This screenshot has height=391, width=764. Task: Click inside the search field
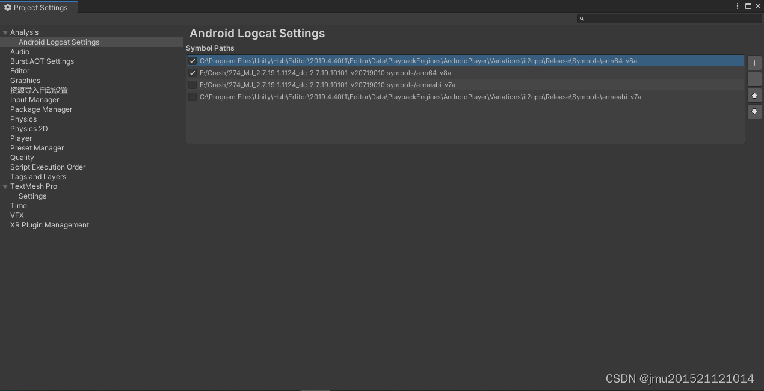coord(668,19)
